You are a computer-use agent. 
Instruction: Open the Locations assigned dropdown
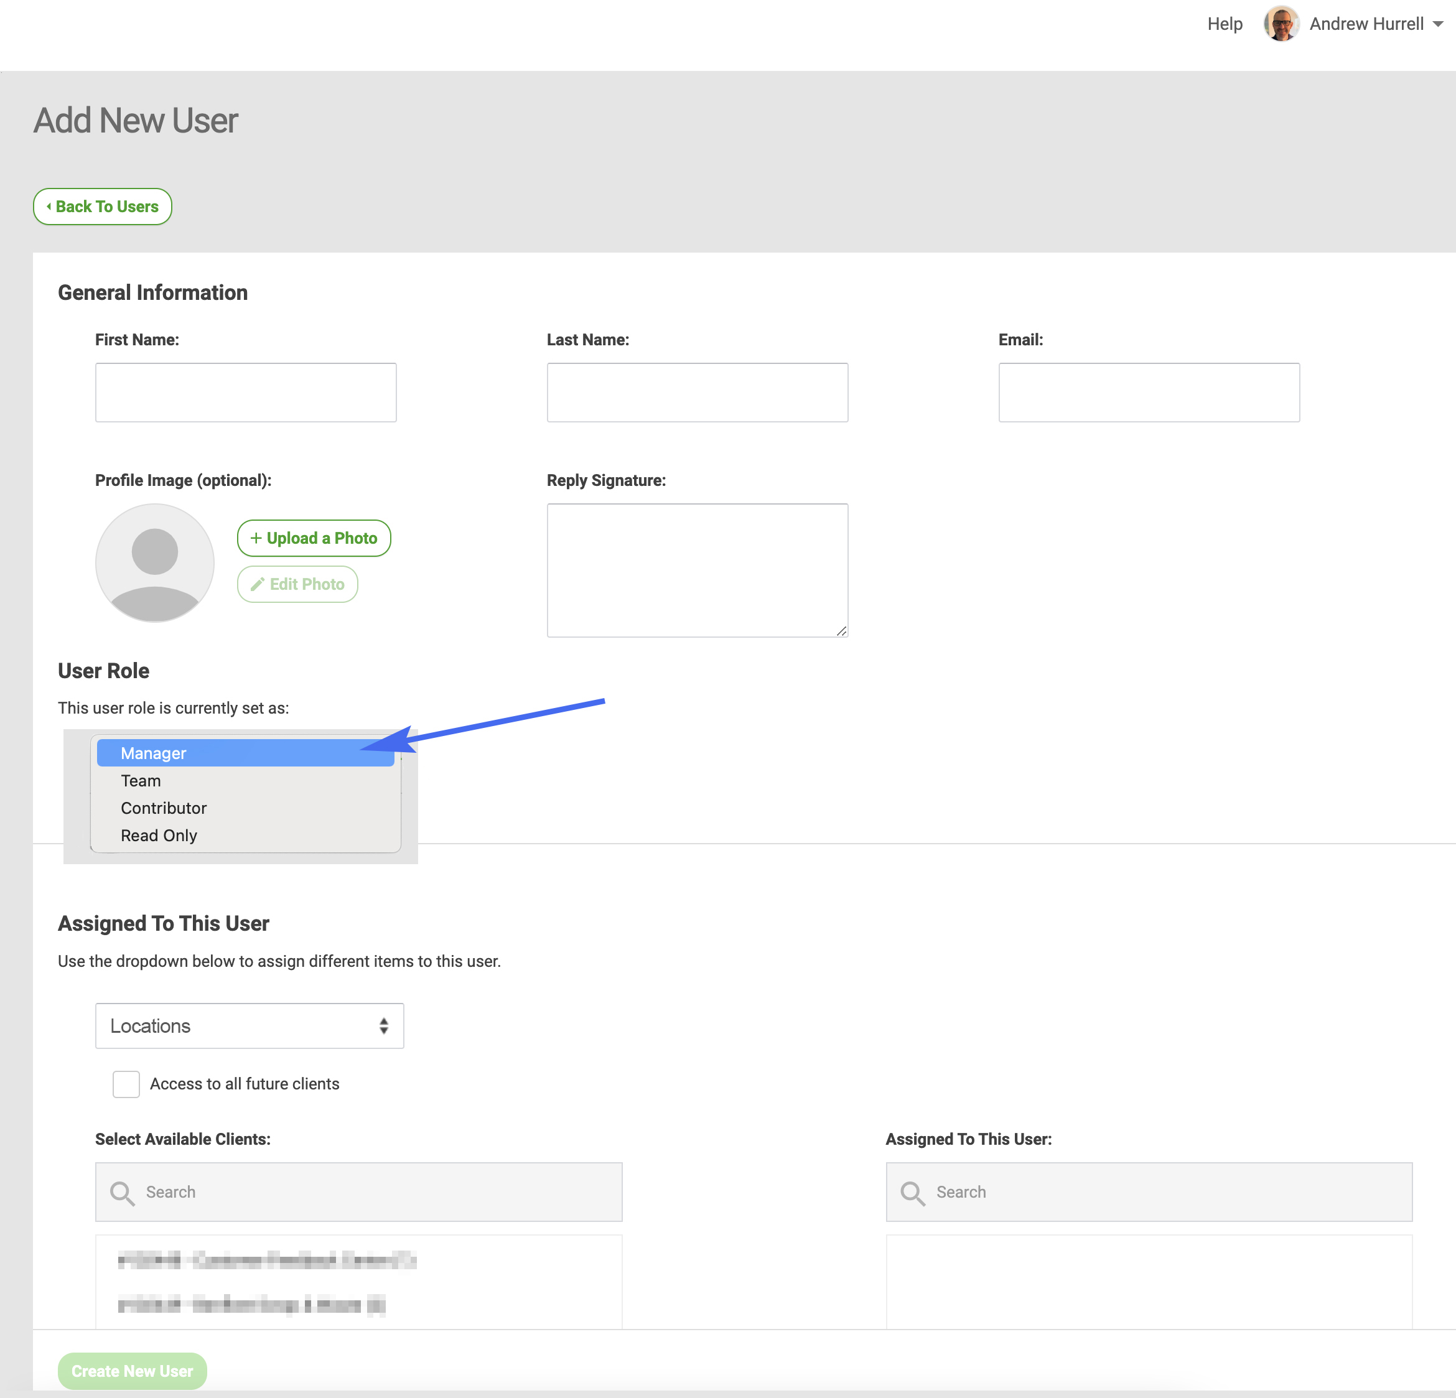pyautogui.click(x=248, y=1026)
